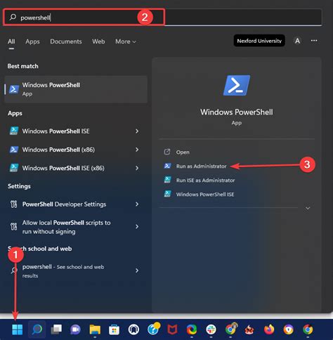This screenshot has width=333, height=340.
Task: Select the All search tab
Action: point(11,41)
